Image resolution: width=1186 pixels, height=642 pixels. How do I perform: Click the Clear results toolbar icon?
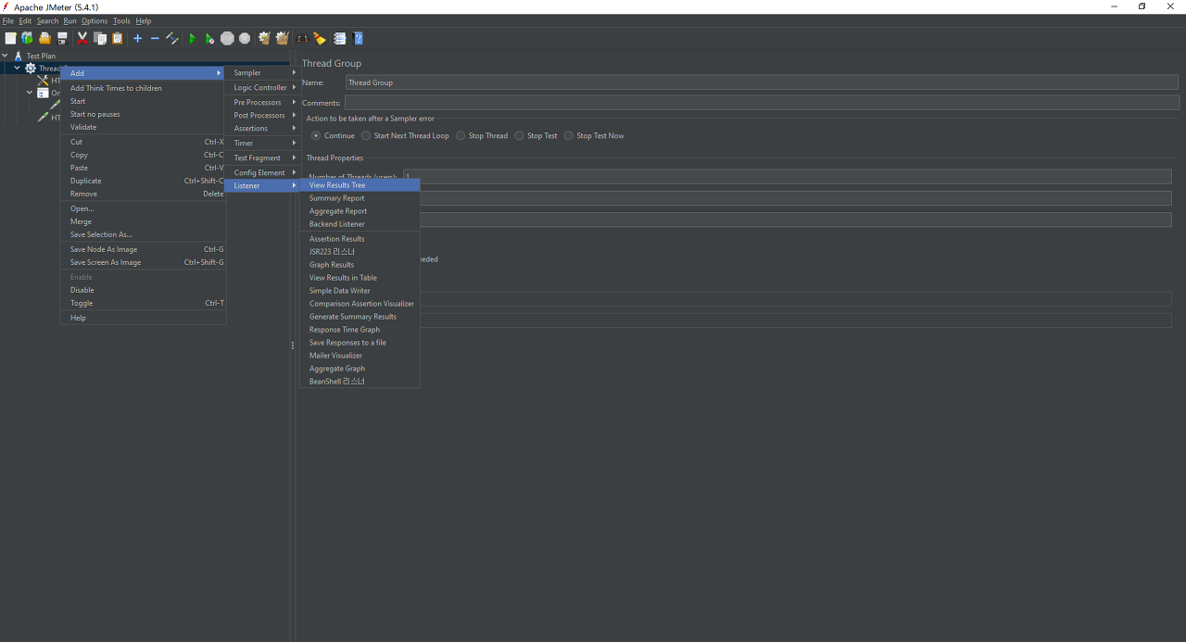265,38
